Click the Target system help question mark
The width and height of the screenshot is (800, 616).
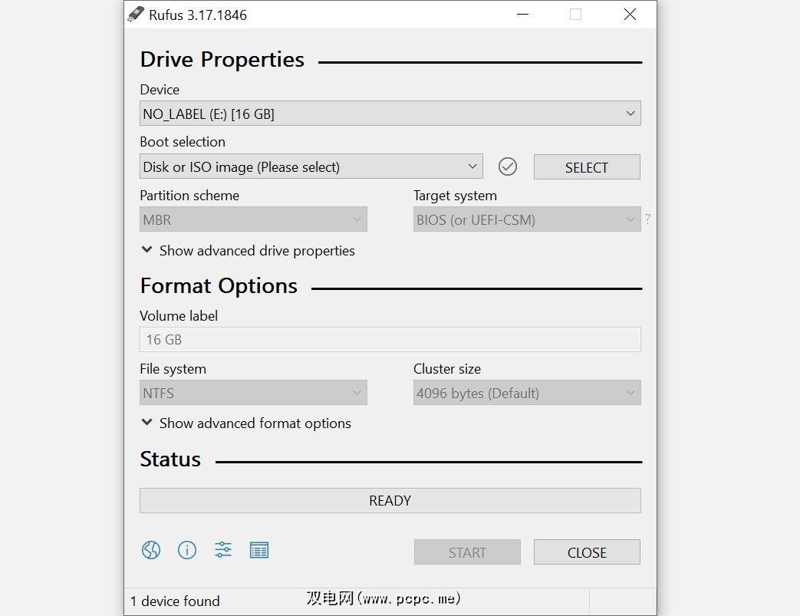click(x=647, y=219)
